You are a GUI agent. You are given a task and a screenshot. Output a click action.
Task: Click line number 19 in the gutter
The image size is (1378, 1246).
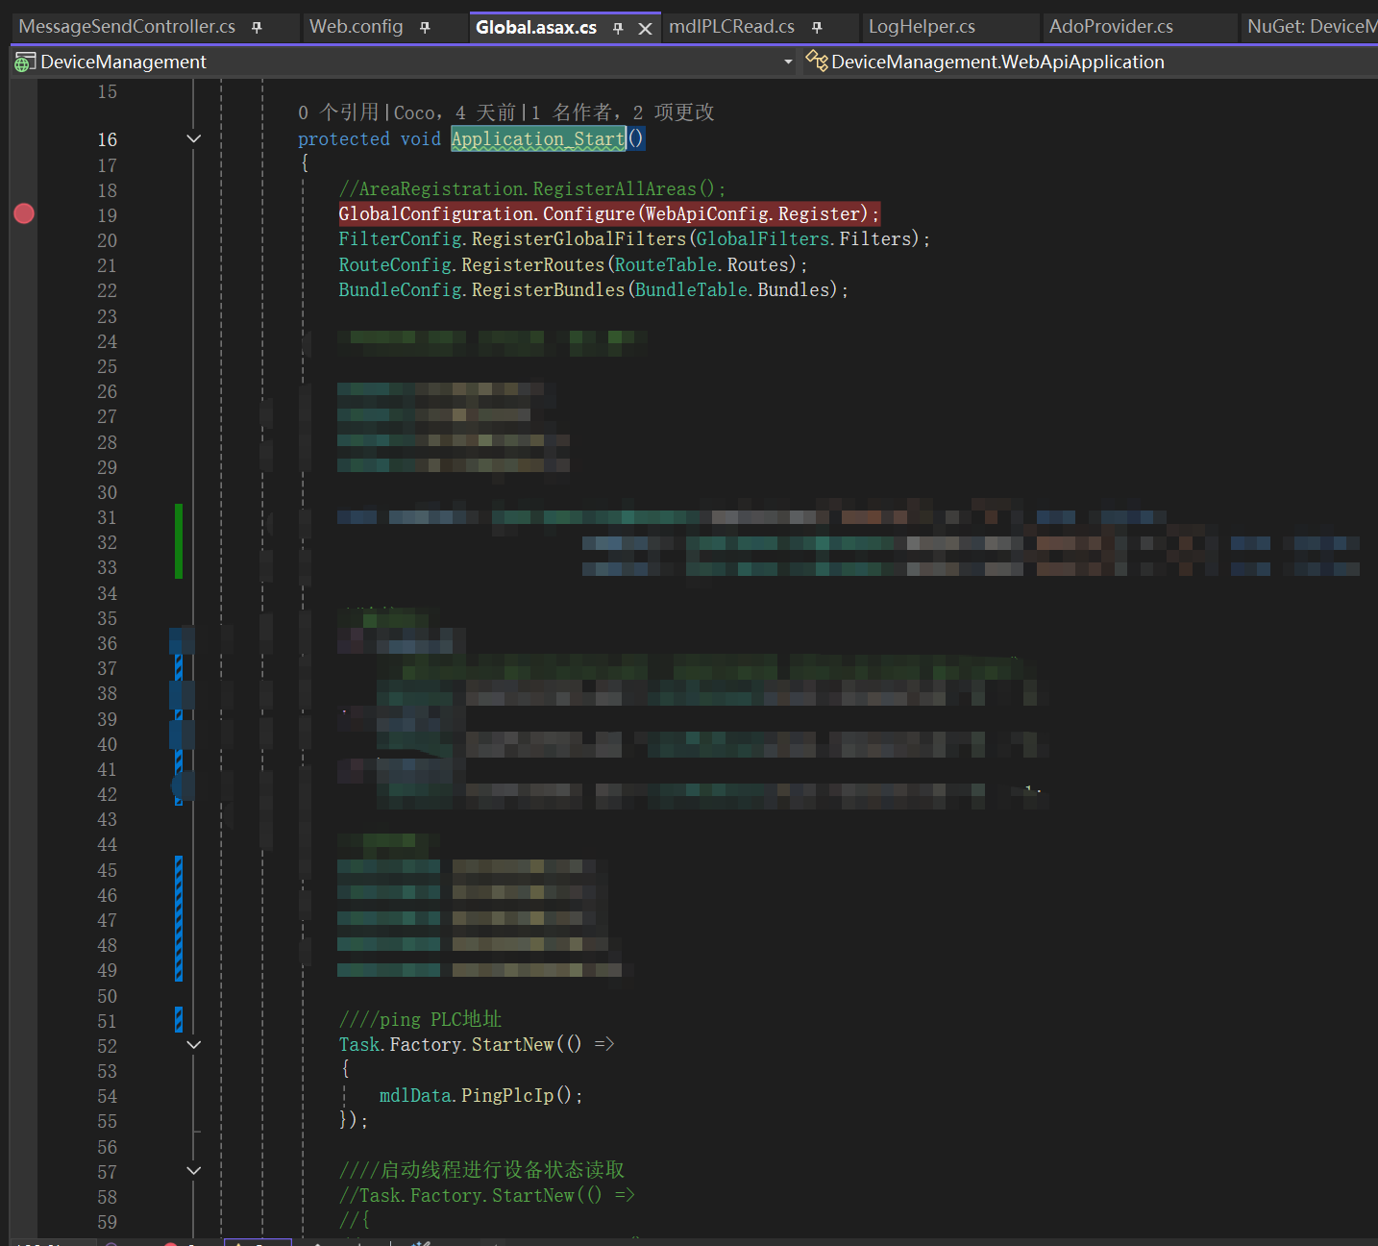[x=107, y=216]
